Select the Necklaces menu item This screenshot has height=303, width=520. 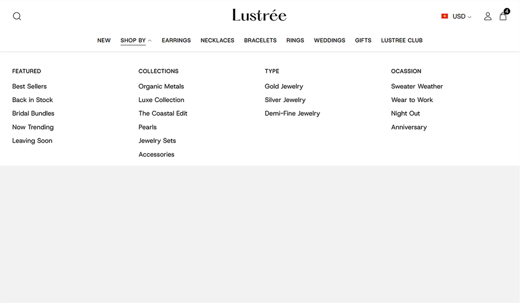click(x=217, y=40)
